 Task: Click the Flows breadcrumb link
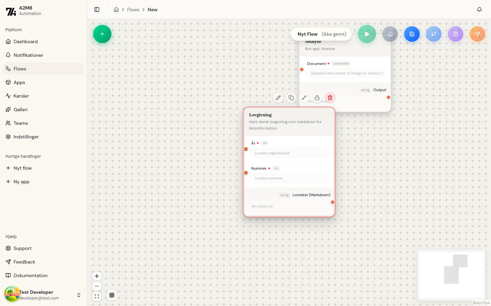pos(133,10)
